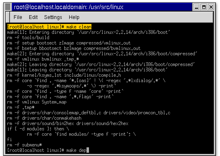Click the 'rm -f kernel/ksyms.lst' line
The width and height of the screenshot is (220, 156).
[64, 75]
